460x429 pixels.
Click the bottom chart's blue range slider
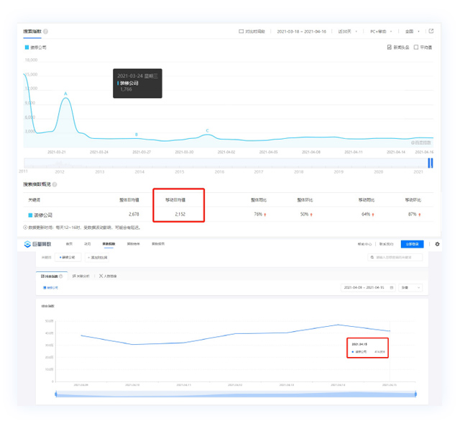(235, 394)
